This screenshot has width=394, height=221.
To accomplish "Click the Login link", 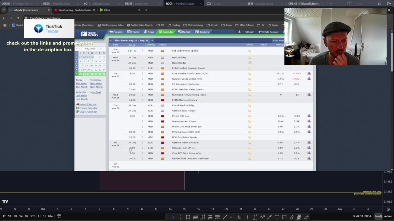I will [250, 32].
